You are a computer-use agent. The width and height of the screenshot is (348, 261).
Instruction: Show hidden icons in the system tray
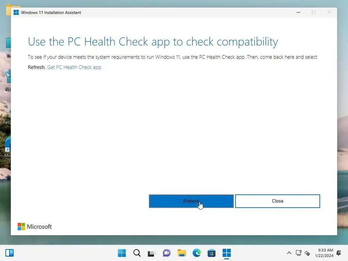click(x=289, y=253)
